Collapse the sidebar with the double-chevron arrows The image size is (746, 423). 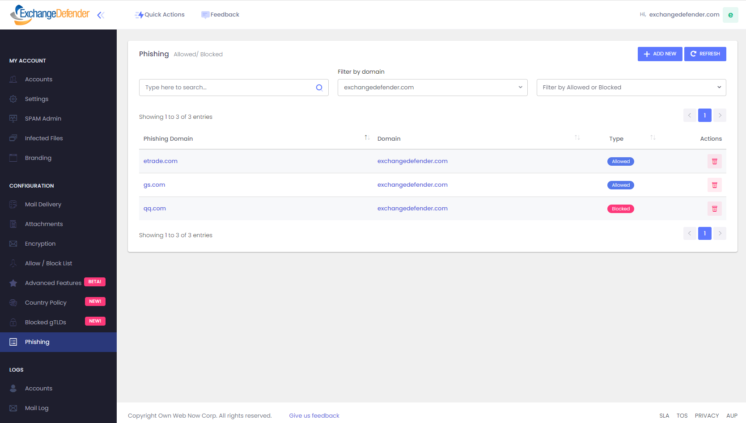101,15
